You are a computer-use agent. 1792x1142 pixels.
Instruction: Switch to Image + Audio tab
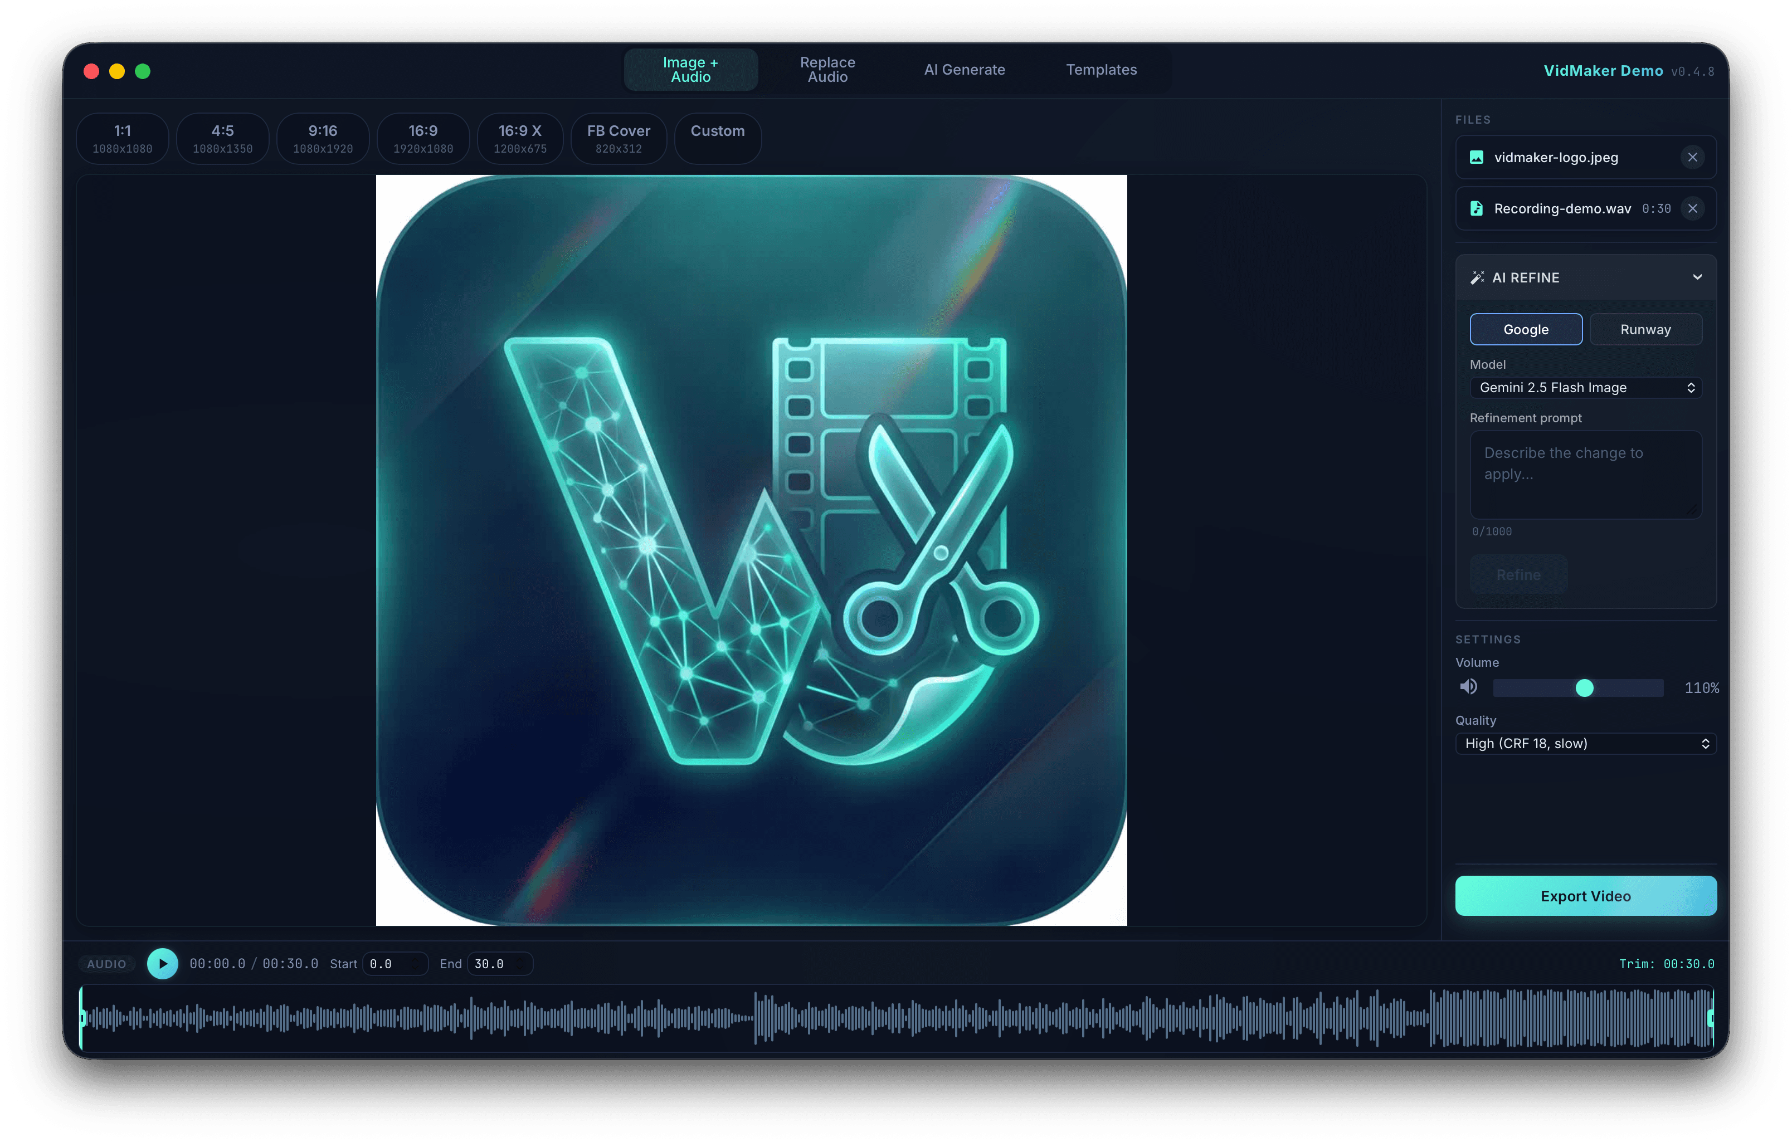coord(690,70)
